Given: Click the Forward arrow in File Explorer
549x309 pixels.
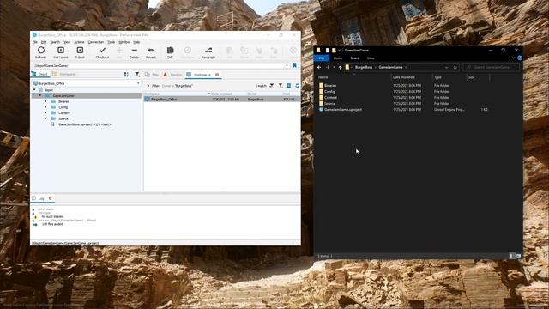Looking at the screenshot, I should coord(328,67).
